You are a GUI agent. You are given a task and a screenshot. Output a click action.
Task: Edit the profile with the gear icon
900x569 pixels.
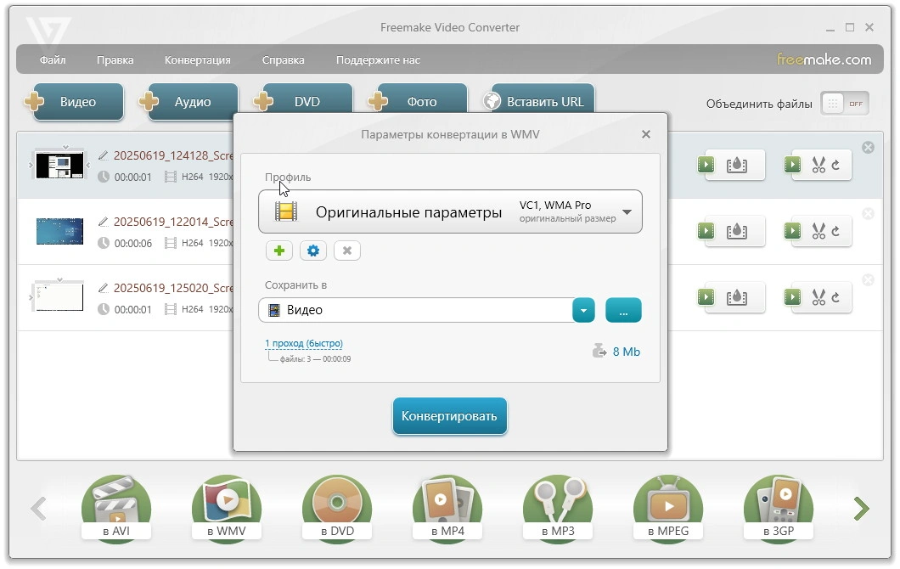pos(312,251)
